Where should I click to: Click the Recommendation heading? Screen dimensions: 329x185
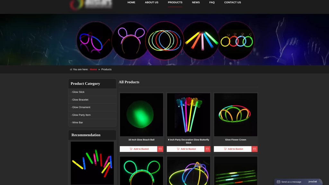click(86, 135)
